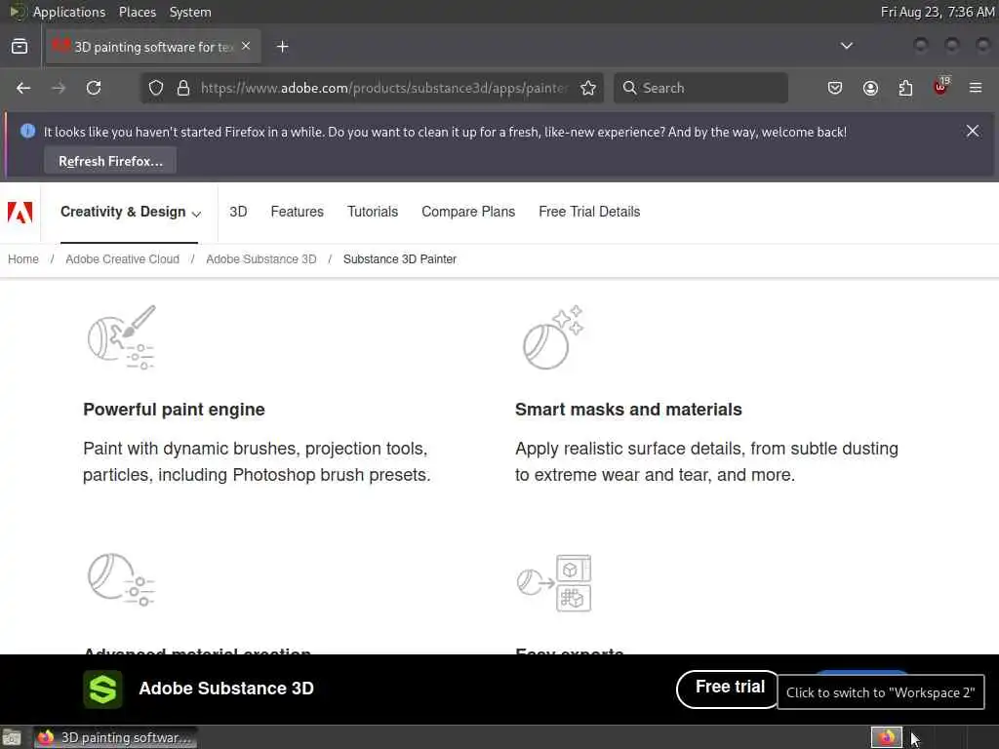Expand the list all tabs chevron
Viewport: 999px width, 749px height.
[846, 46]
